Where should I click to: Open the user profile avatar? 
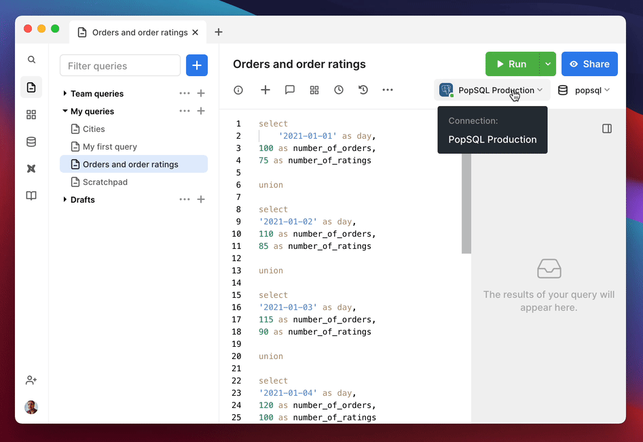[31, 407]
